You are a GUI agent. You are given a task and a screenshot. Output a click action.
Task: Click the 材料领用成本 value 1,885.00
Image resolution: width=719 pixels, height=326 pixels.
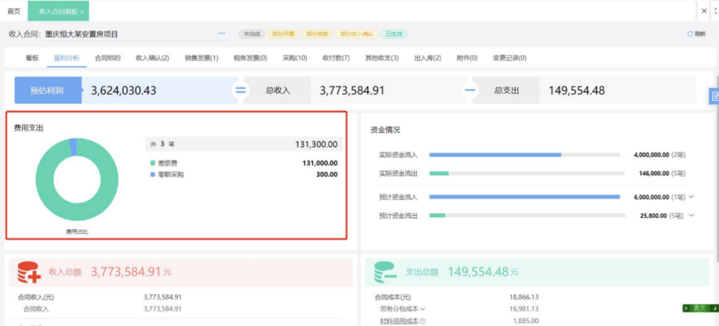[x=526, y=321]
